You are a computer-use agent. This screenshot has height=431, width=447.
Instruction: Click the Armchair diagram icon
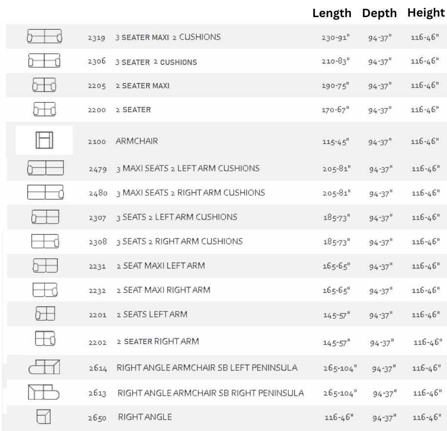[x=44, y=141]
